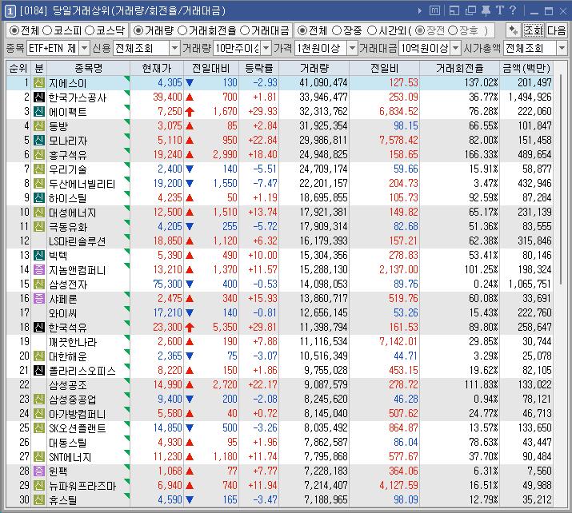The image size is (572, 513).
Task: Click the 신 badge on the 지에스이 row
Action: [x=39, y=83]
